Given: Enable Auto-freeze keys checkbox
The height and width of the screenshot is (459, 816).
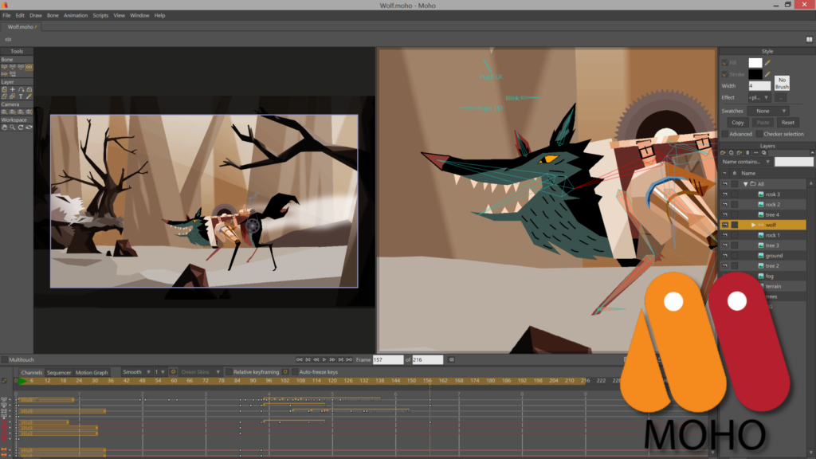Looking at the screenshot, I should coord(295,372).
